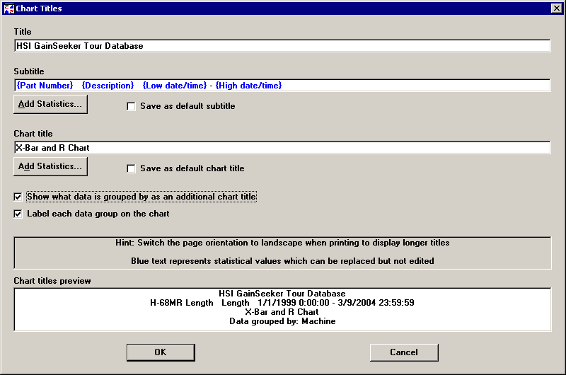Enable Save as default subtitle
This screenshot has width=566, height=375.
131,106
